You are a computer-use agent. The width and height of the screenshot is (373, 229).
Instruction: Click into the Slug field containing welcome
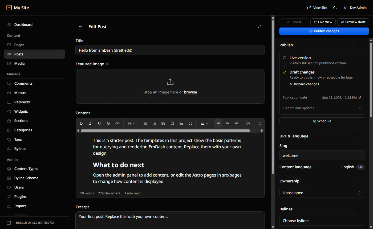pyautogui.click(x=322, y=155)
